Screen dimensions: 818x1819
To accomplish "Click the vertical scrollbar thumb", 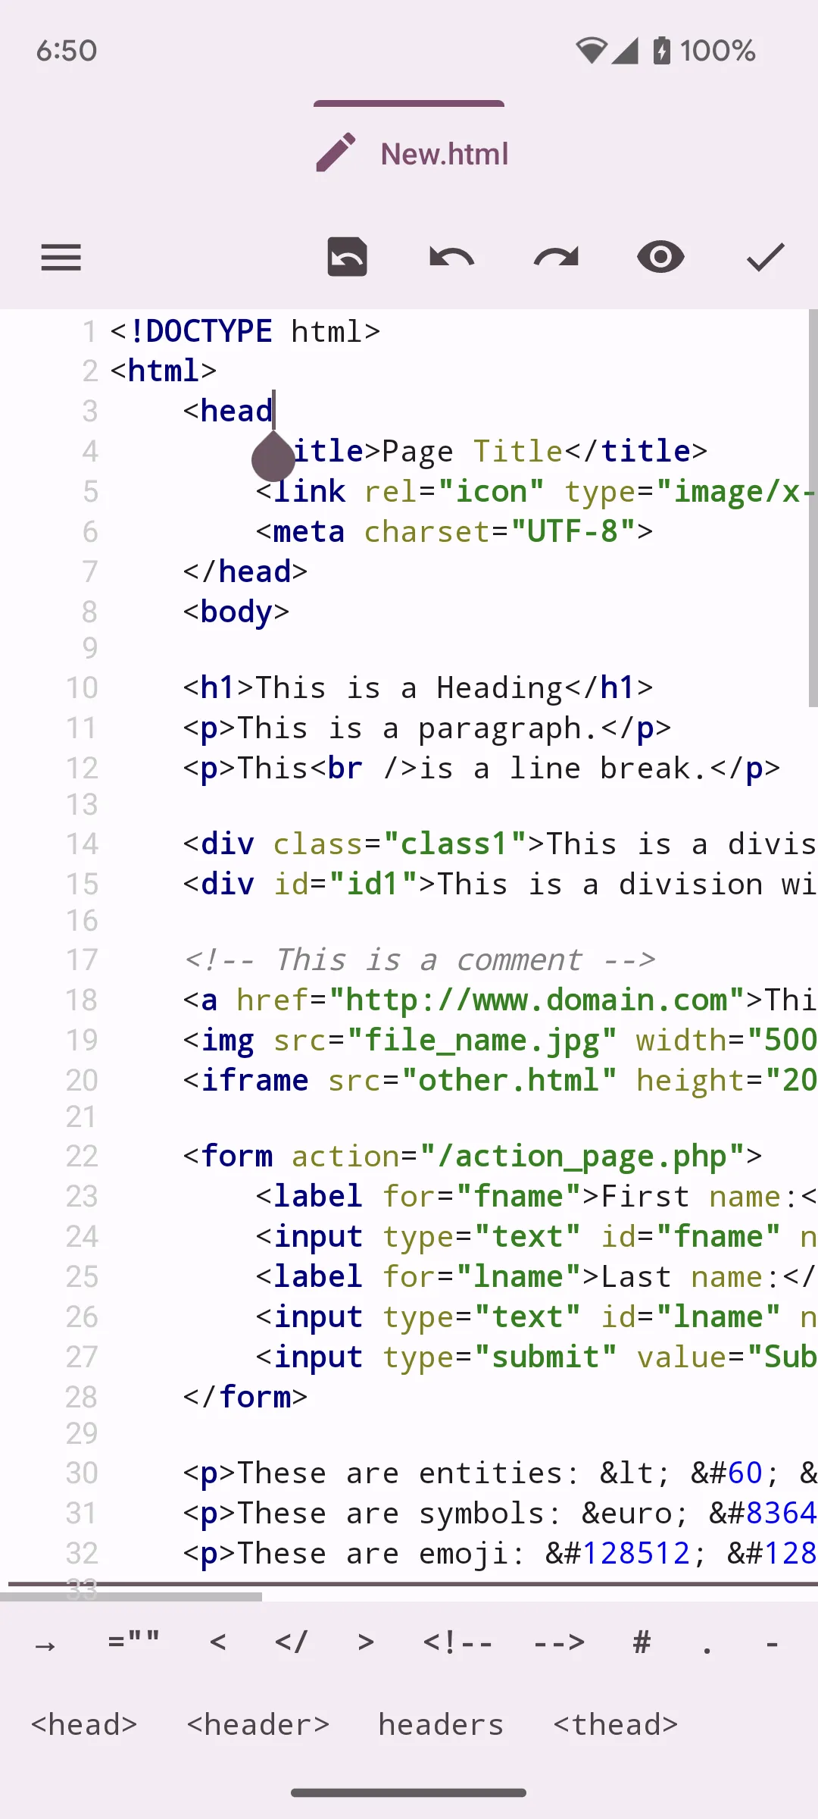I will click(813, 508).
